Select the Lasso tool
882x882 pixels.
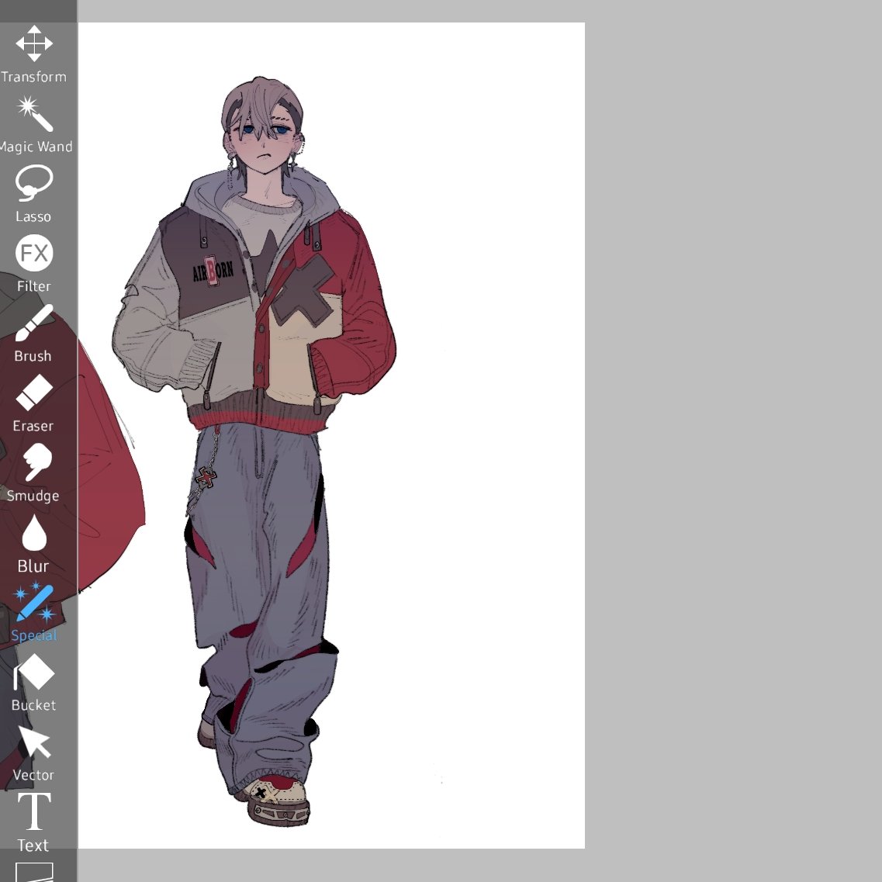pyautogui.click(x=34, y=194)
